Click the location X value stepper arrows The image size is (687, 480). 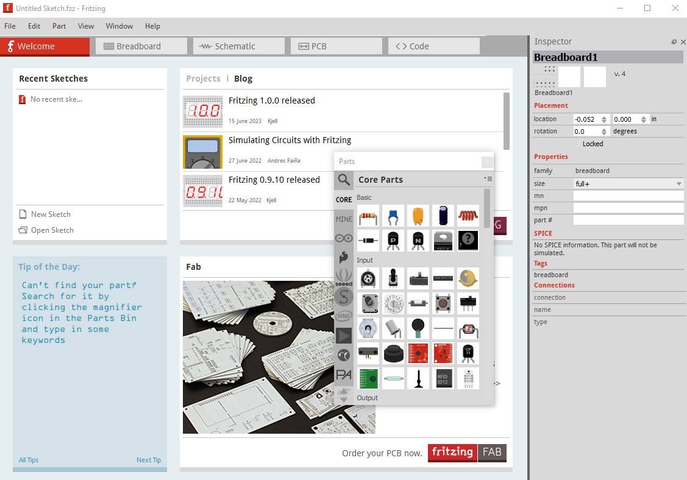pyautogui.click(x=604, y=119)
